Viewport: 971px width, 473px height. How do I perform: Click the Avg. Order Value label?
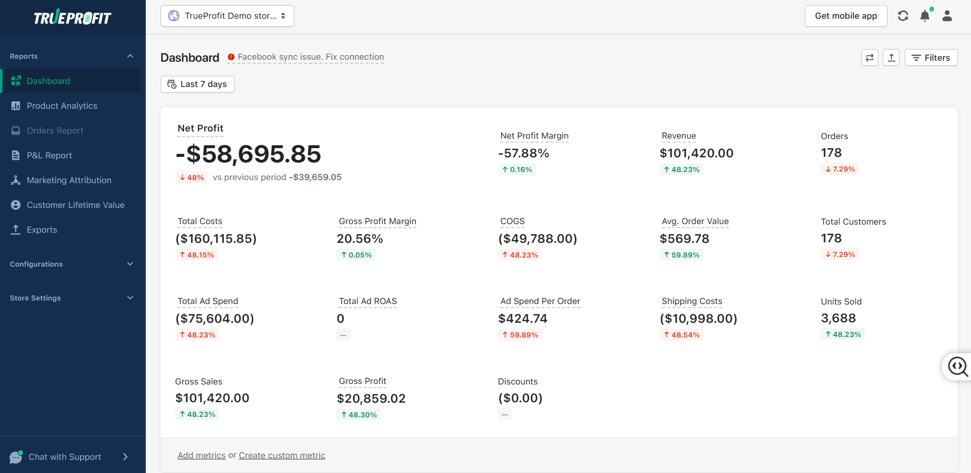(695, 221)
